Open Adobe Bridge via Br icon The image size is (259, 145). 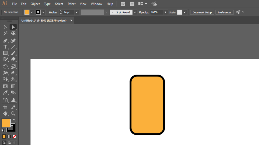123,4
